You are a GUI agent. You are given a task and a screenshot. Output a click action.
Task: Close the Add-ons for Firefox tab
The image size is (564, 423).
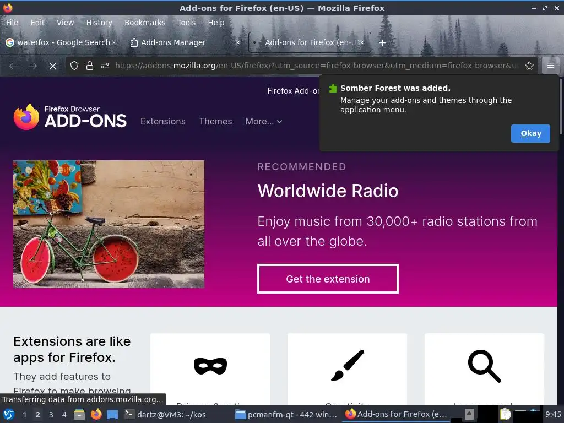point(361,42)
